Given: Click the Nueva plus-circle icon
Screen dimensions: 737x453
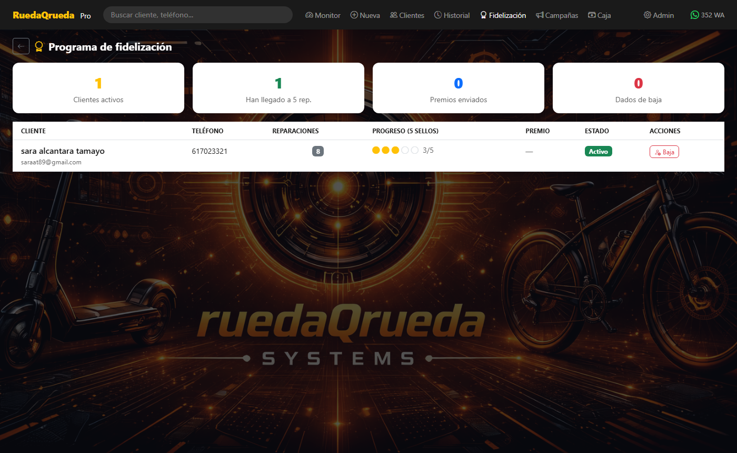Looking at the screenshot, I should pos(354,15).
